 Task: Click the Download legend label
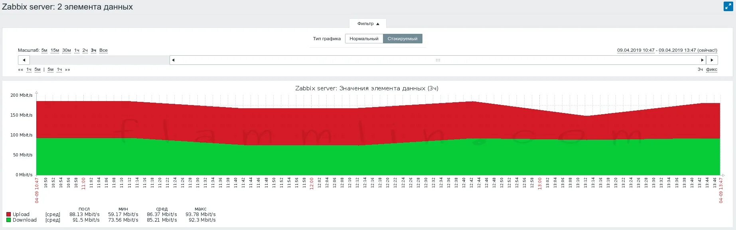click(x=25, y=220)
